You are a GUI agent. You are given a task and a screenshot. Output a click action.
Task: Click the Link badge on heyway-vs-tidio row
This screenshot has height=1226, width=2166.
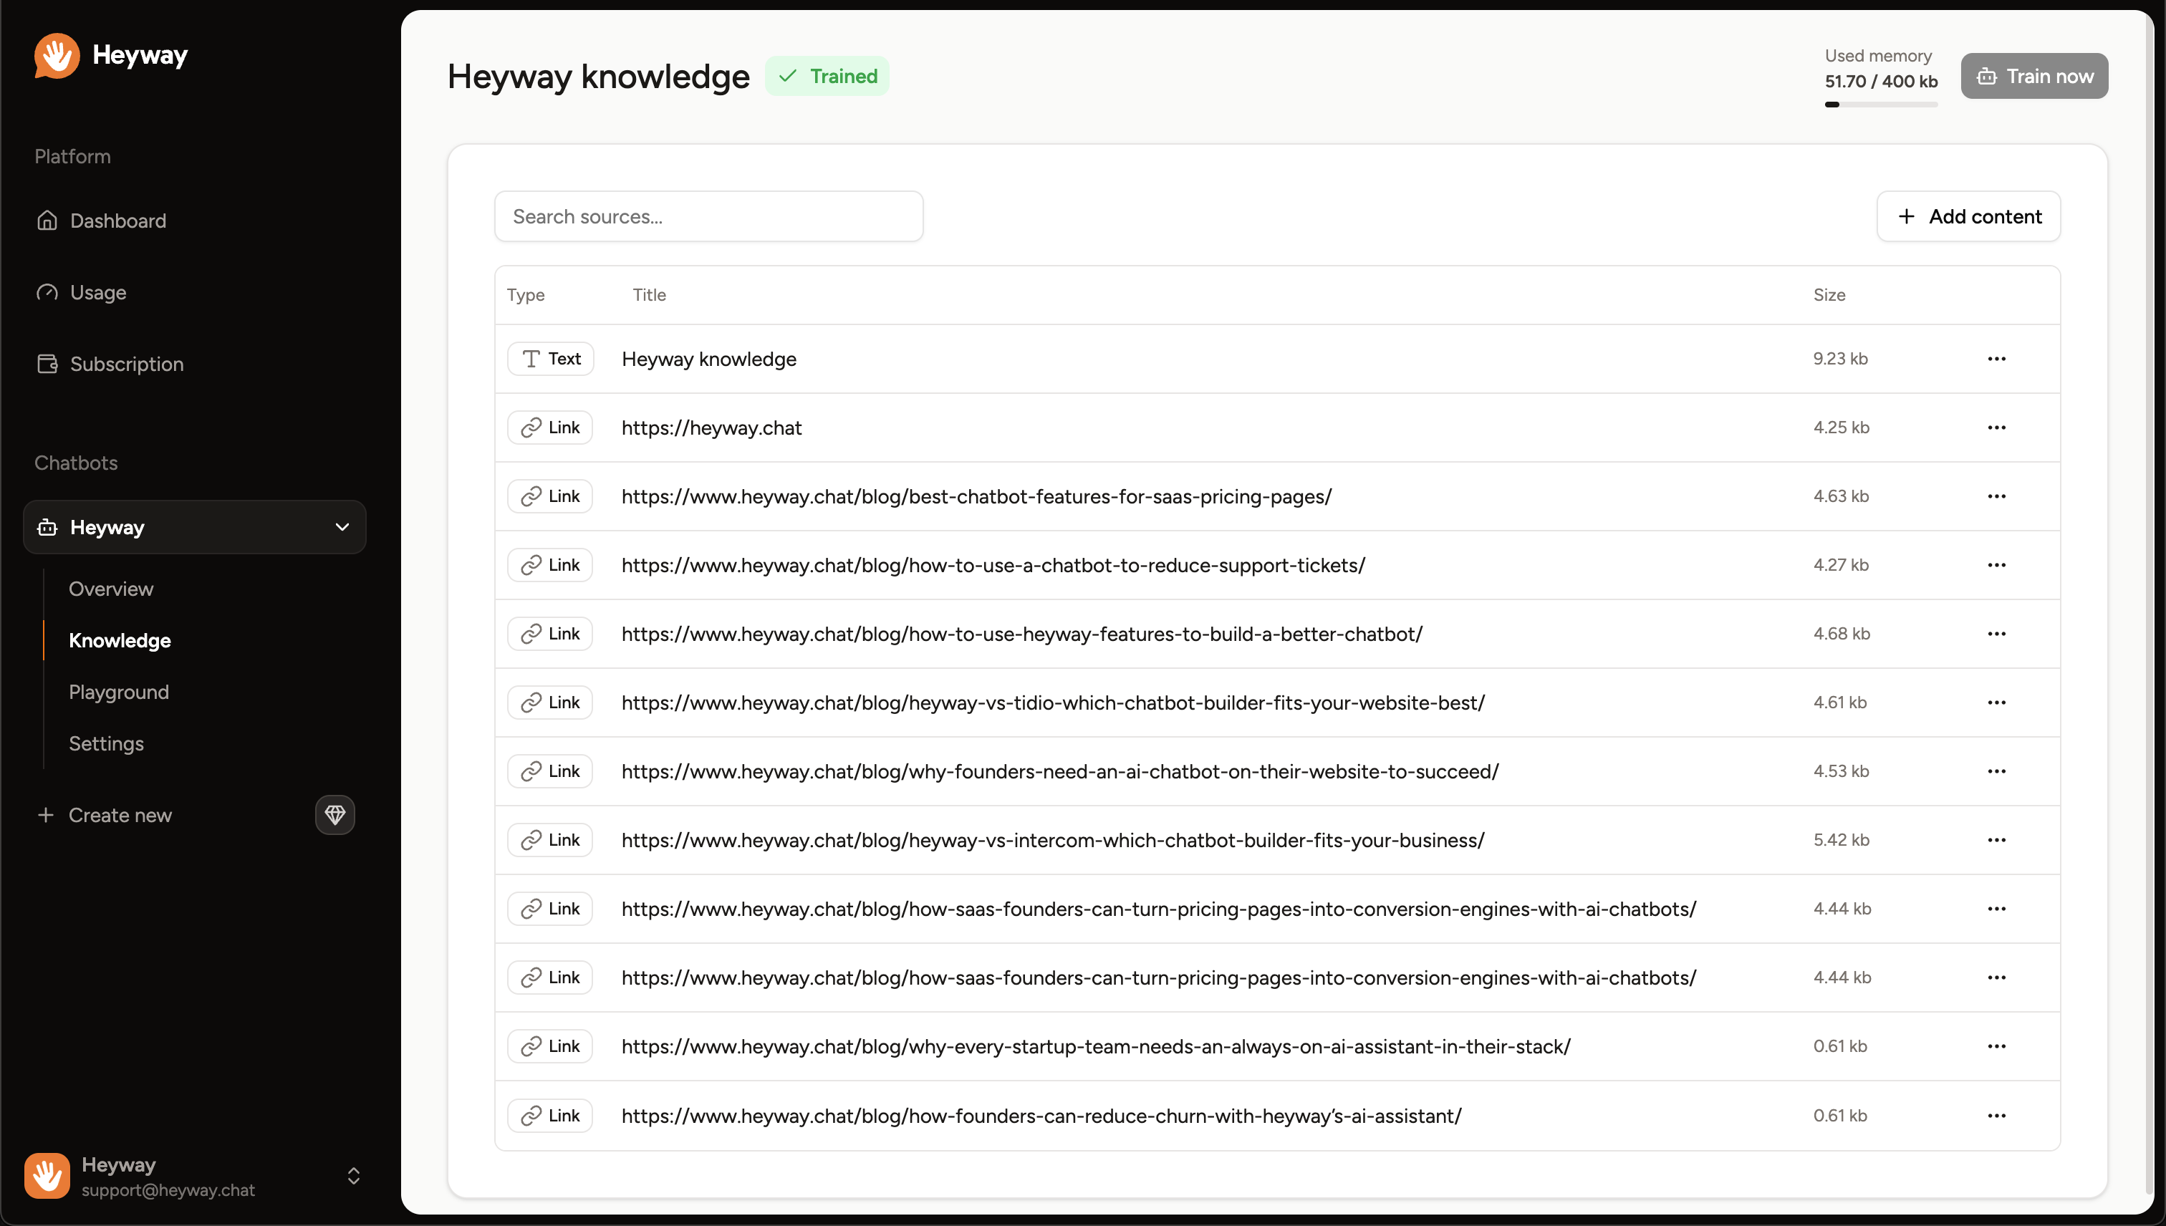[x=550, y=703]
